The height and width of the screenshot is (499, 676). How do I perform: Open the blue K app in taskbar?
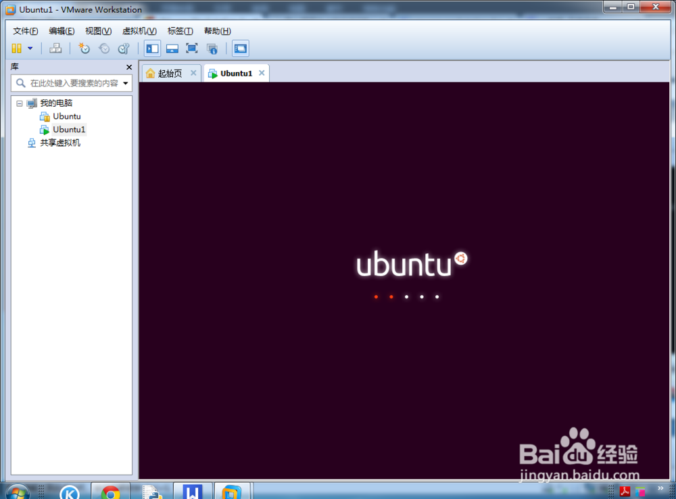(70, 492)
